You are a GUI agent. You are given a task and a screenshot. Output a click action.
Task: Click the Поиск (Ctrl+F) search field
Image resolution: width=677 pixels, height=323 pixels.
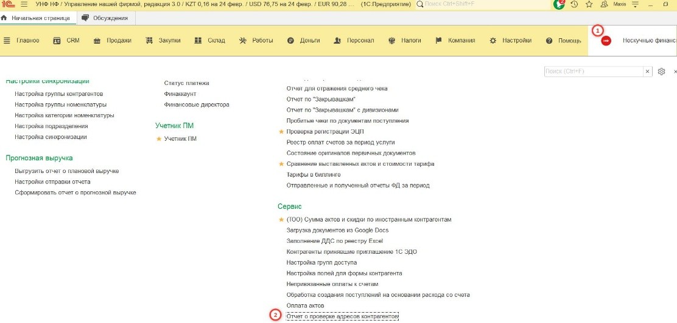[594, 72]
